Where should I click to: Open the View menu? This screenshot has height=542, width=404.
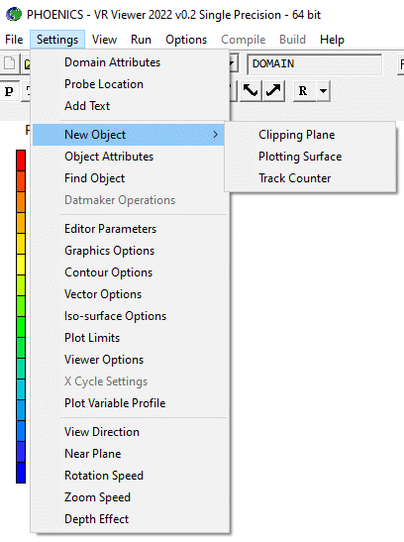point(104,40)
